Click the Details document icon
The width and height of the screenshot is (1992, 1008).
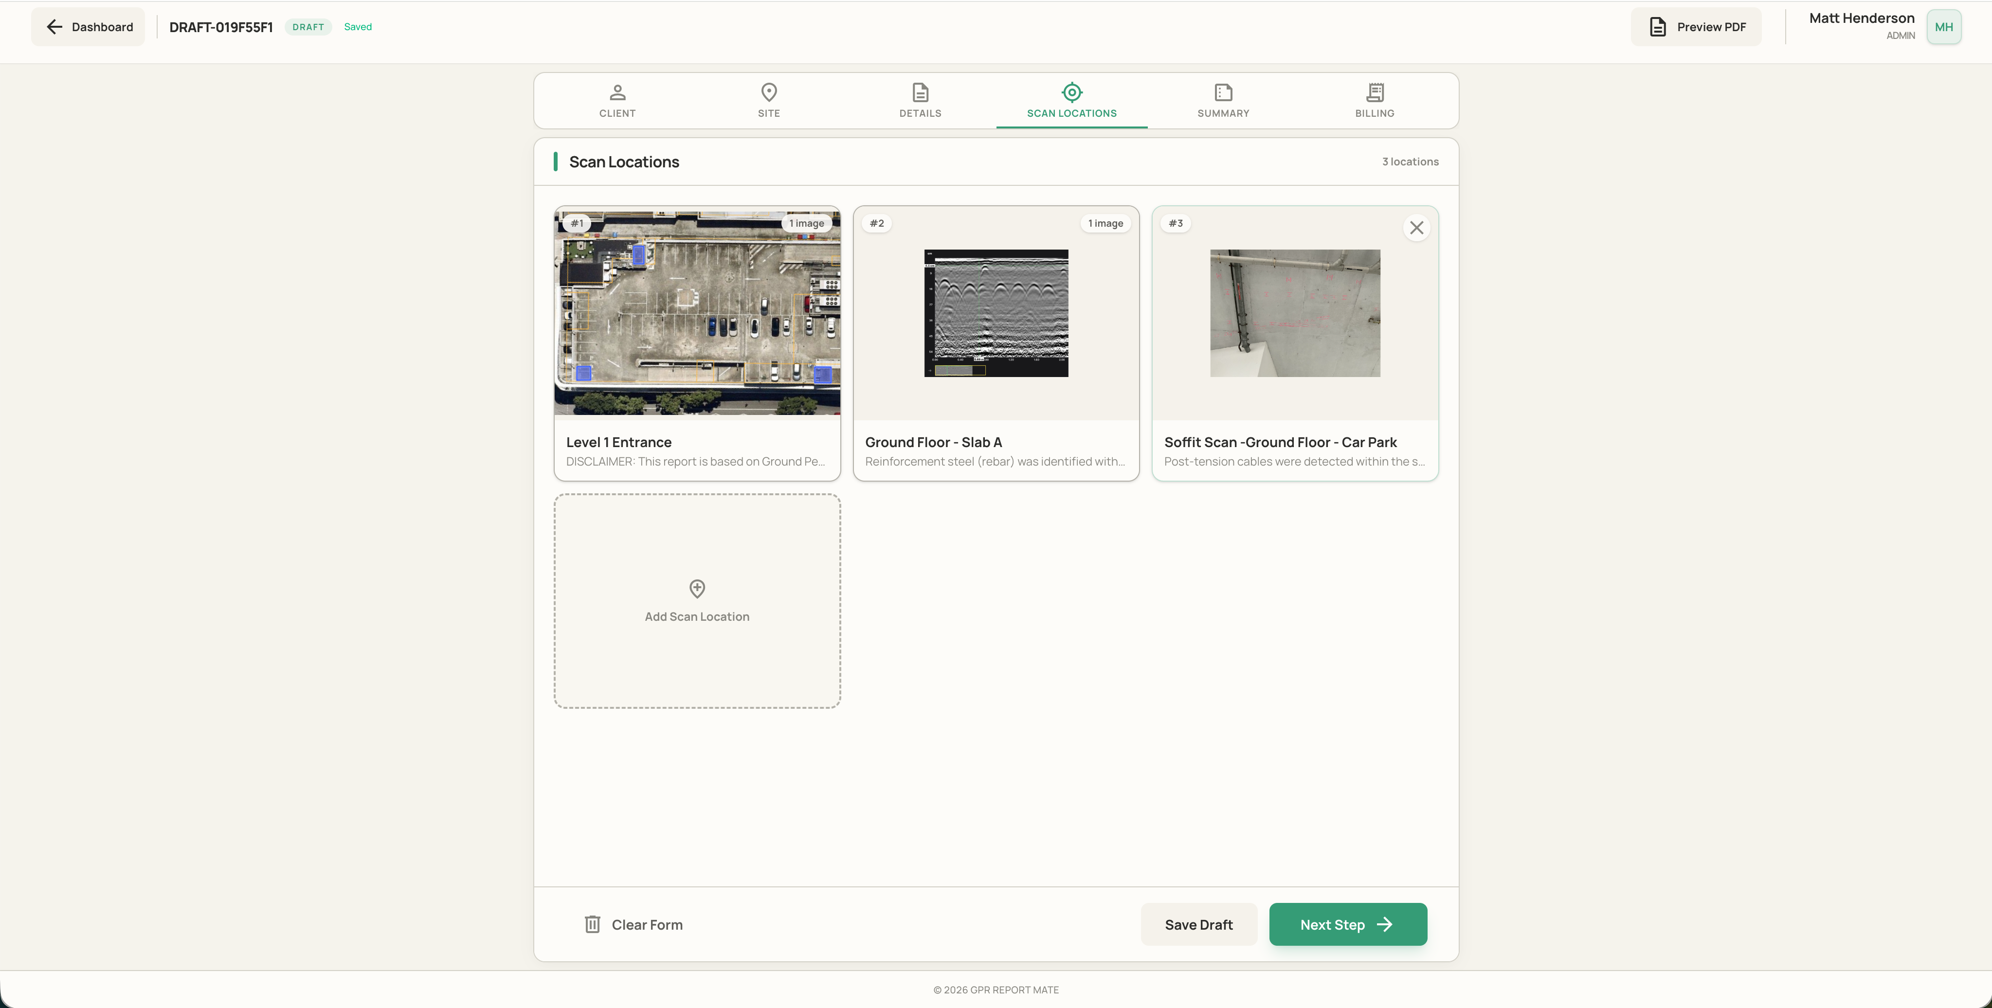pos(920,92)
